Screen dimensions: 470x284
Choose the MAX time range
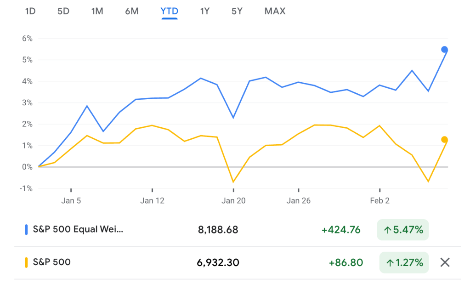coord(275,11)
